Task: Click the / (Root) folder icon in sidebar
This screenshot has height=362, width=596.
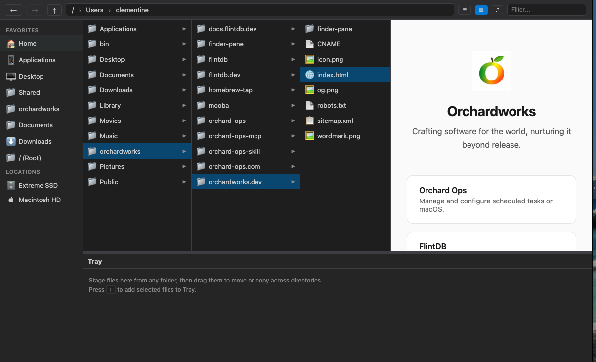Action: [11, 158]
